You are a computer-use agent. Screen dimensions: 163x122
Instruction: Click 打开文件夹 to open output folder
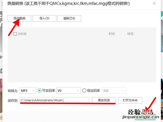tap(130, 100)
